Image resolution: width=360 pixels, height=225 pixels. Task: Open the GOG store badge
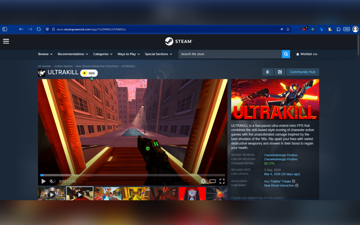tap(89, 73)
